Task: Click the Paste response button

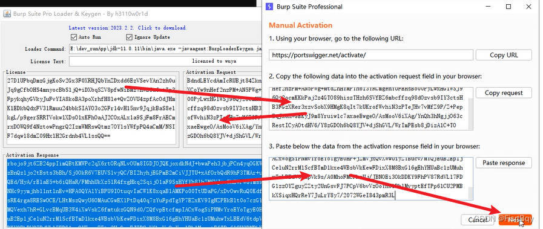Action: click(x=504, y=163)
